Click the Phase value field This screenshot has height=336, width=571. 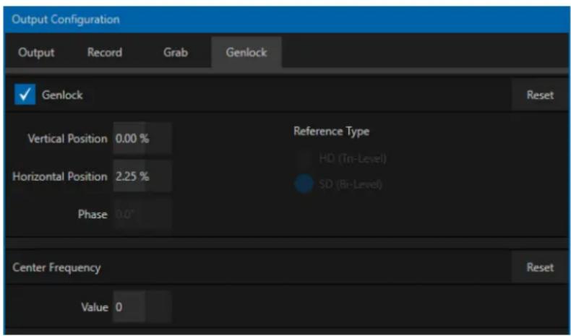pyautogui.click(x=142, y=215)
